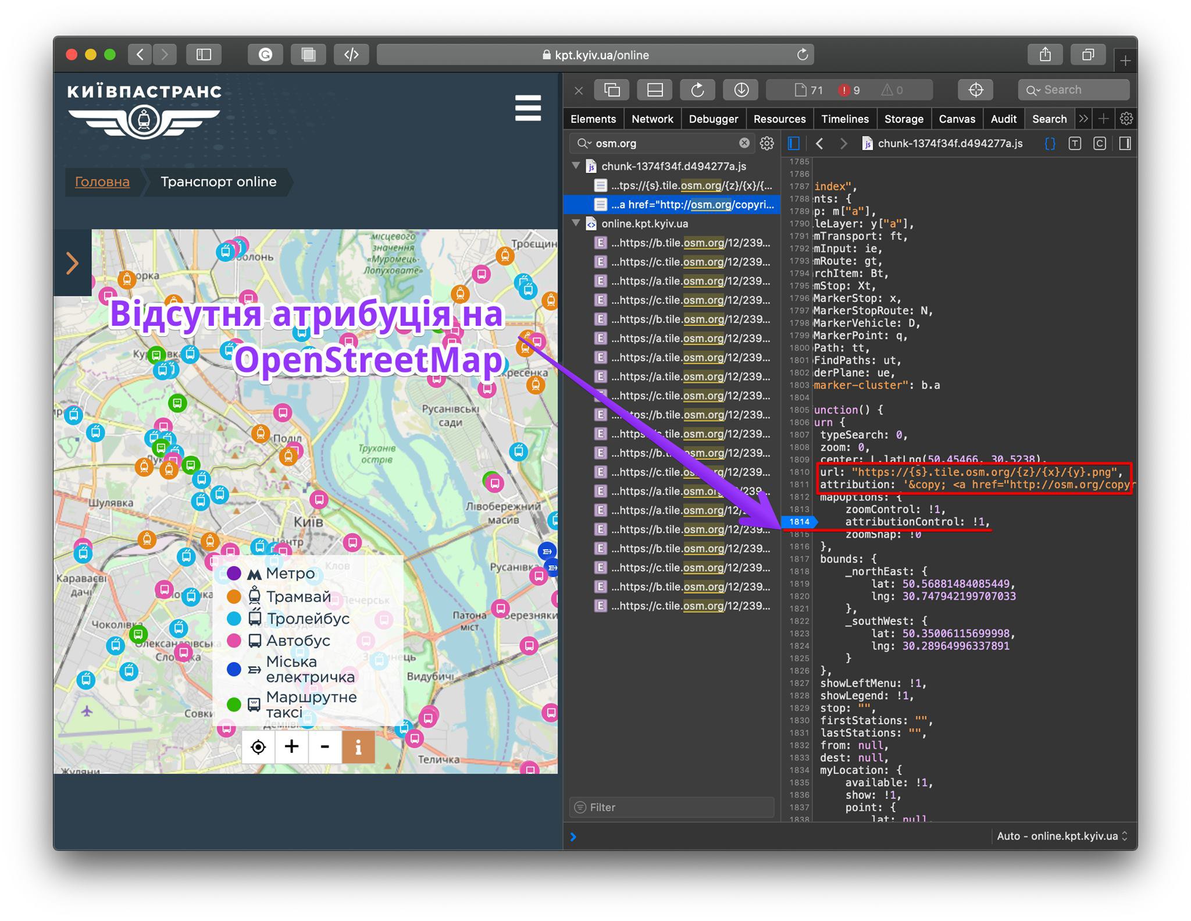Open the Elements tab
This screenshot has width=1191, height=921.
click(593, 119)
